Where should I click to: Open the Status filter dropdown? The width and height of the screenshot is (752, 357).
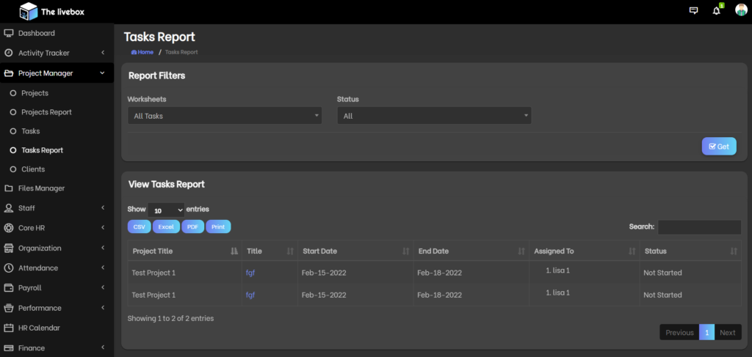coord(433,116)
